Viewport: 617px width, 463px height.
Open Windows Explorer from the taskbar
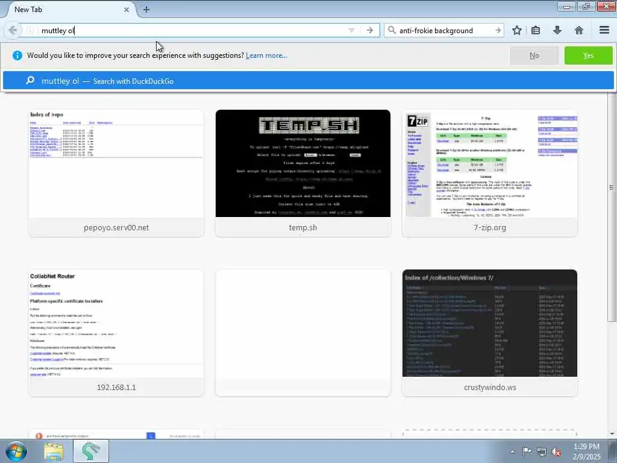54,452
